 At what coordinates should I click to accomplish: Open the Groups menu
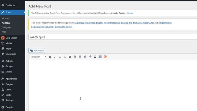tap(9, 66)
